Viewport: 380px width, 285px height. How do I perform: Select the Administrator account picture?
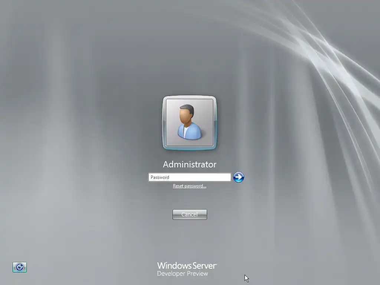pyautogui.click(x=190, y=122)
